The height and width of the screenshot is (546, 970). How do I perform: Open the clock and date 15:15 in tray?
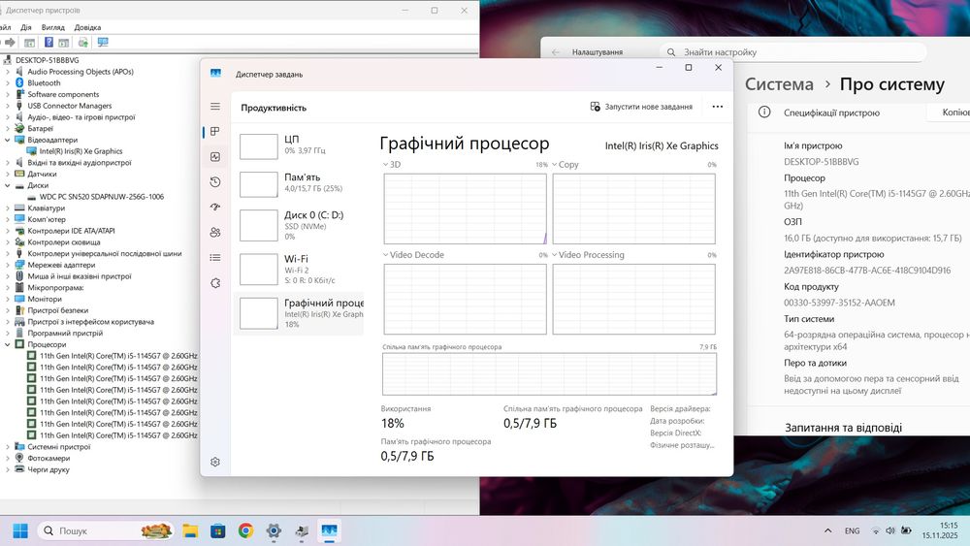point(940,530)
